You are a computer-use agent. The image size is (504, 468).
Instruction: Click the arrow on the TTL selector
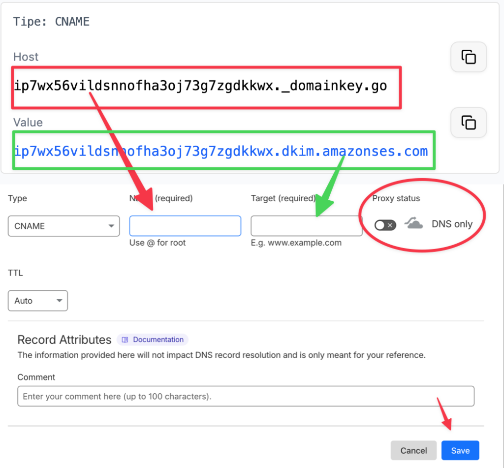pos(59,301)
